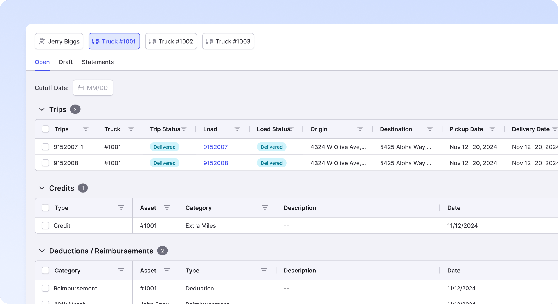The image size is (558, 304).
Task: Check the trip 9152007-1 row
Action: pos(46,147)
